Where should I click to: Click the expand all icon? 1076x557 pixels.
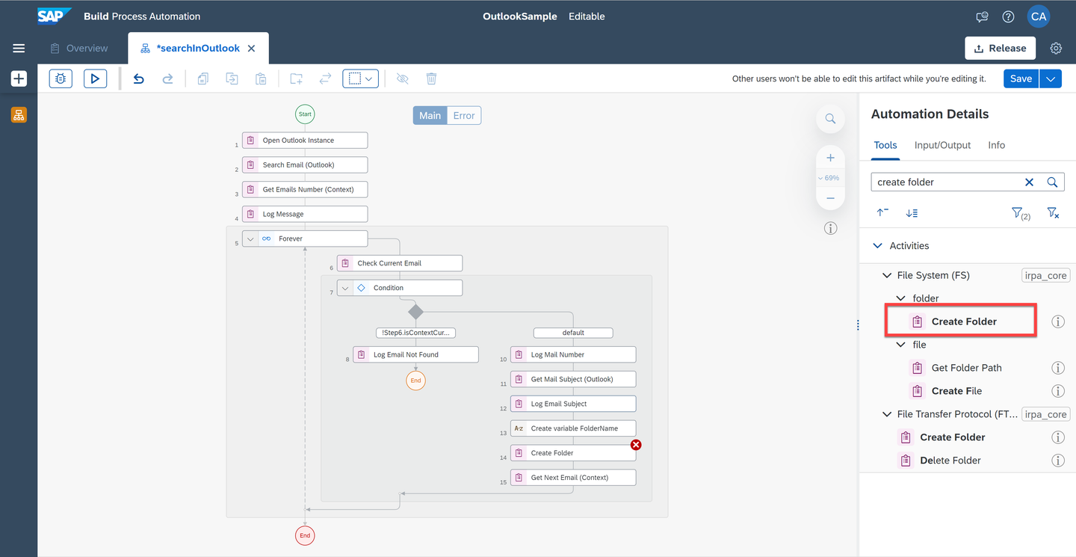click(912, 213)
